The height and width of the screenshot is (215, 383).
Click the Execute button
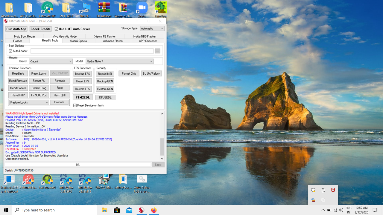[59, 102]
